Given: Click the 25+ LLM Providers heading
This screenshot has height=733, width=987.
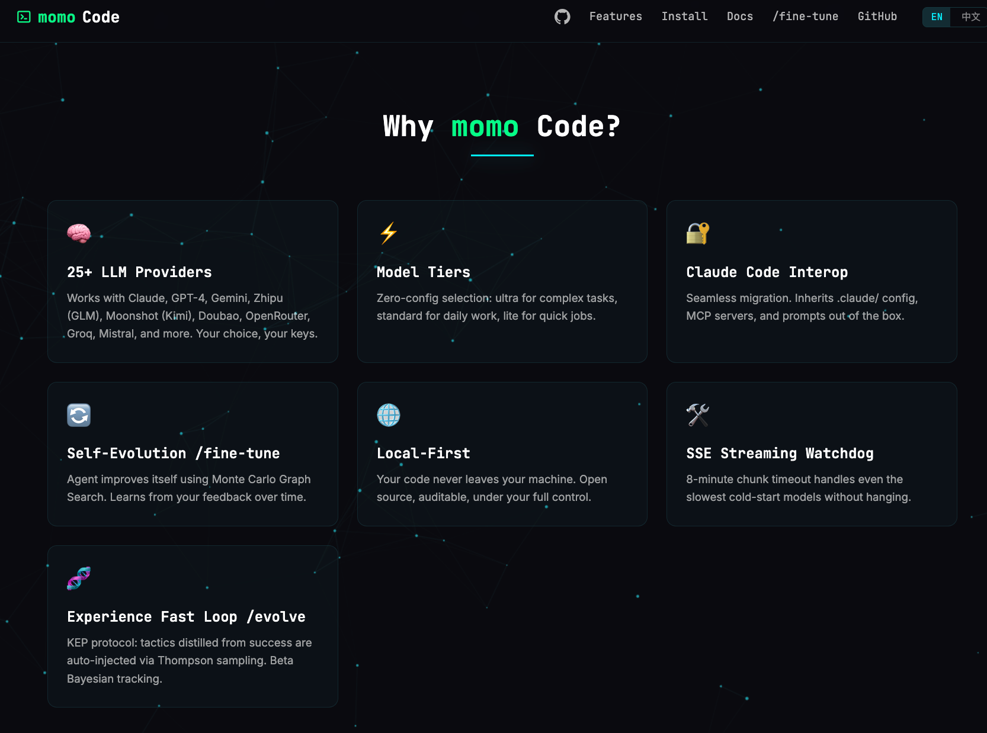Looking at the screenshot, I should coord(139,272).
